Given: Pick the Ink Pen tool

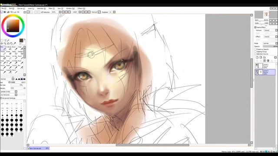Looking at the screenshot, I should pyautogui.click(x=14, y=58).
